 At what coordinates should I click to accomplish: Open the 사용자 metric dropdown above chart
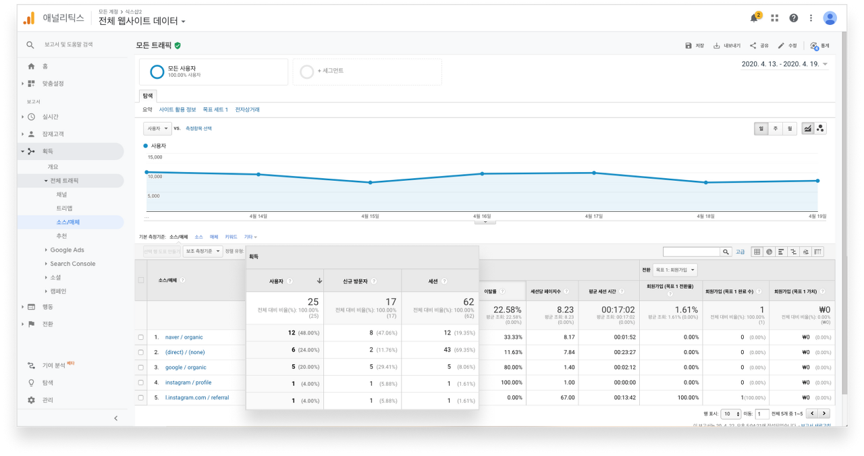pos(157,128)
